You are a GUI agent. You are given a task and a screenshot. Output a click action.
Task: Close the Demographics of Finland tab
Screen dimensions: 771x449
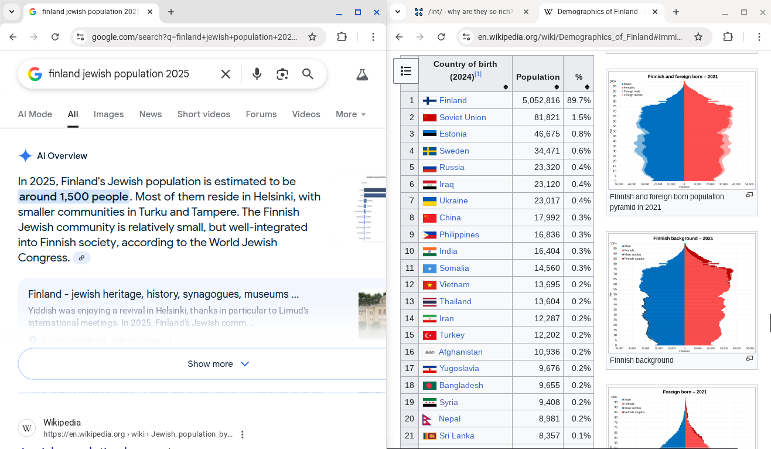(x=655, y=12)
